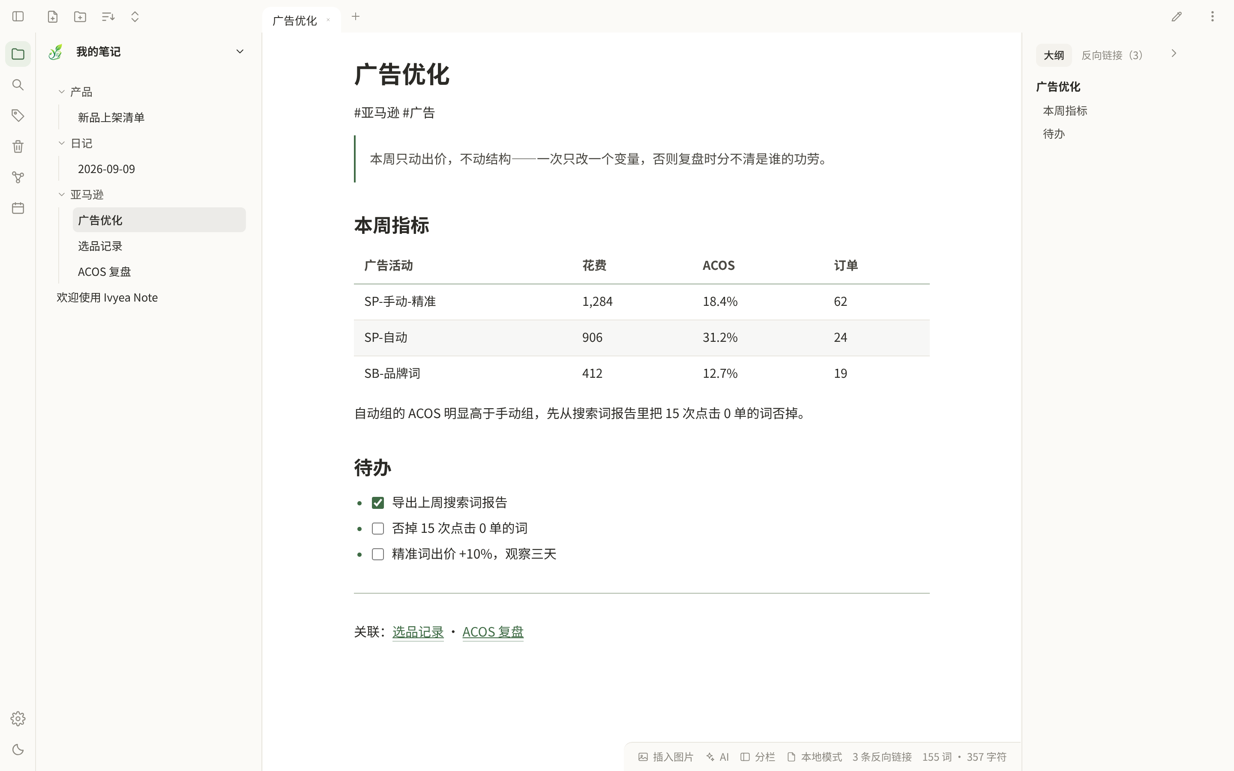Click the pencil edit-mode icon
Image resolution: width=1234 pixels, height=771 pixels.
(1177, 17)
